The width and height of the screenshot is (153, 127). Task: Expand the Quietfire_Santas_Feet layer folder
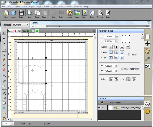pyautogui.click(x=114, y=108)
